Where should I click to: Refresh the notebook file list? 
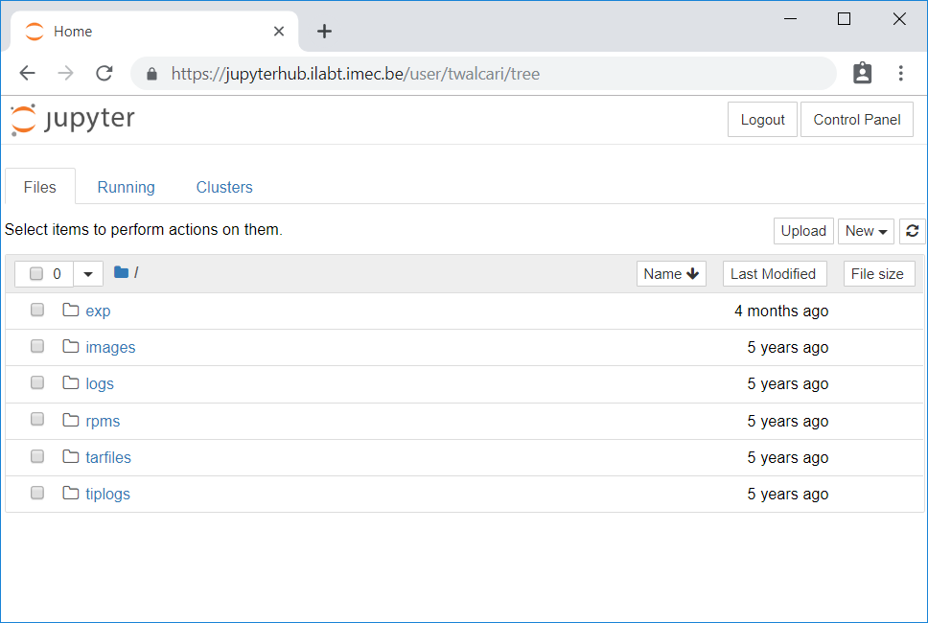[x=912, y=231]
